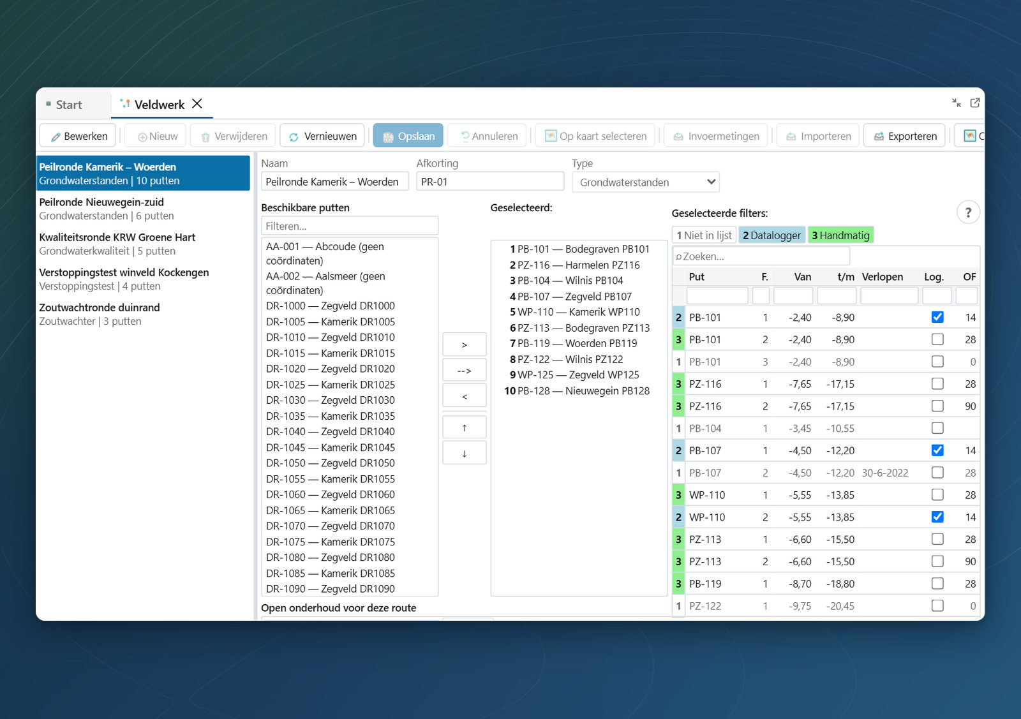This screenshot has width=1021, height=719.
Task: Select AA-001 — Abcoude in available list
Action: pos(350,254)
